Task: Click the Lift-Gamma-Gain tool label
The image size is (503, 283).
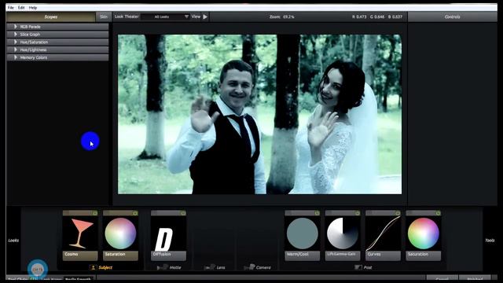Action: 343,255
